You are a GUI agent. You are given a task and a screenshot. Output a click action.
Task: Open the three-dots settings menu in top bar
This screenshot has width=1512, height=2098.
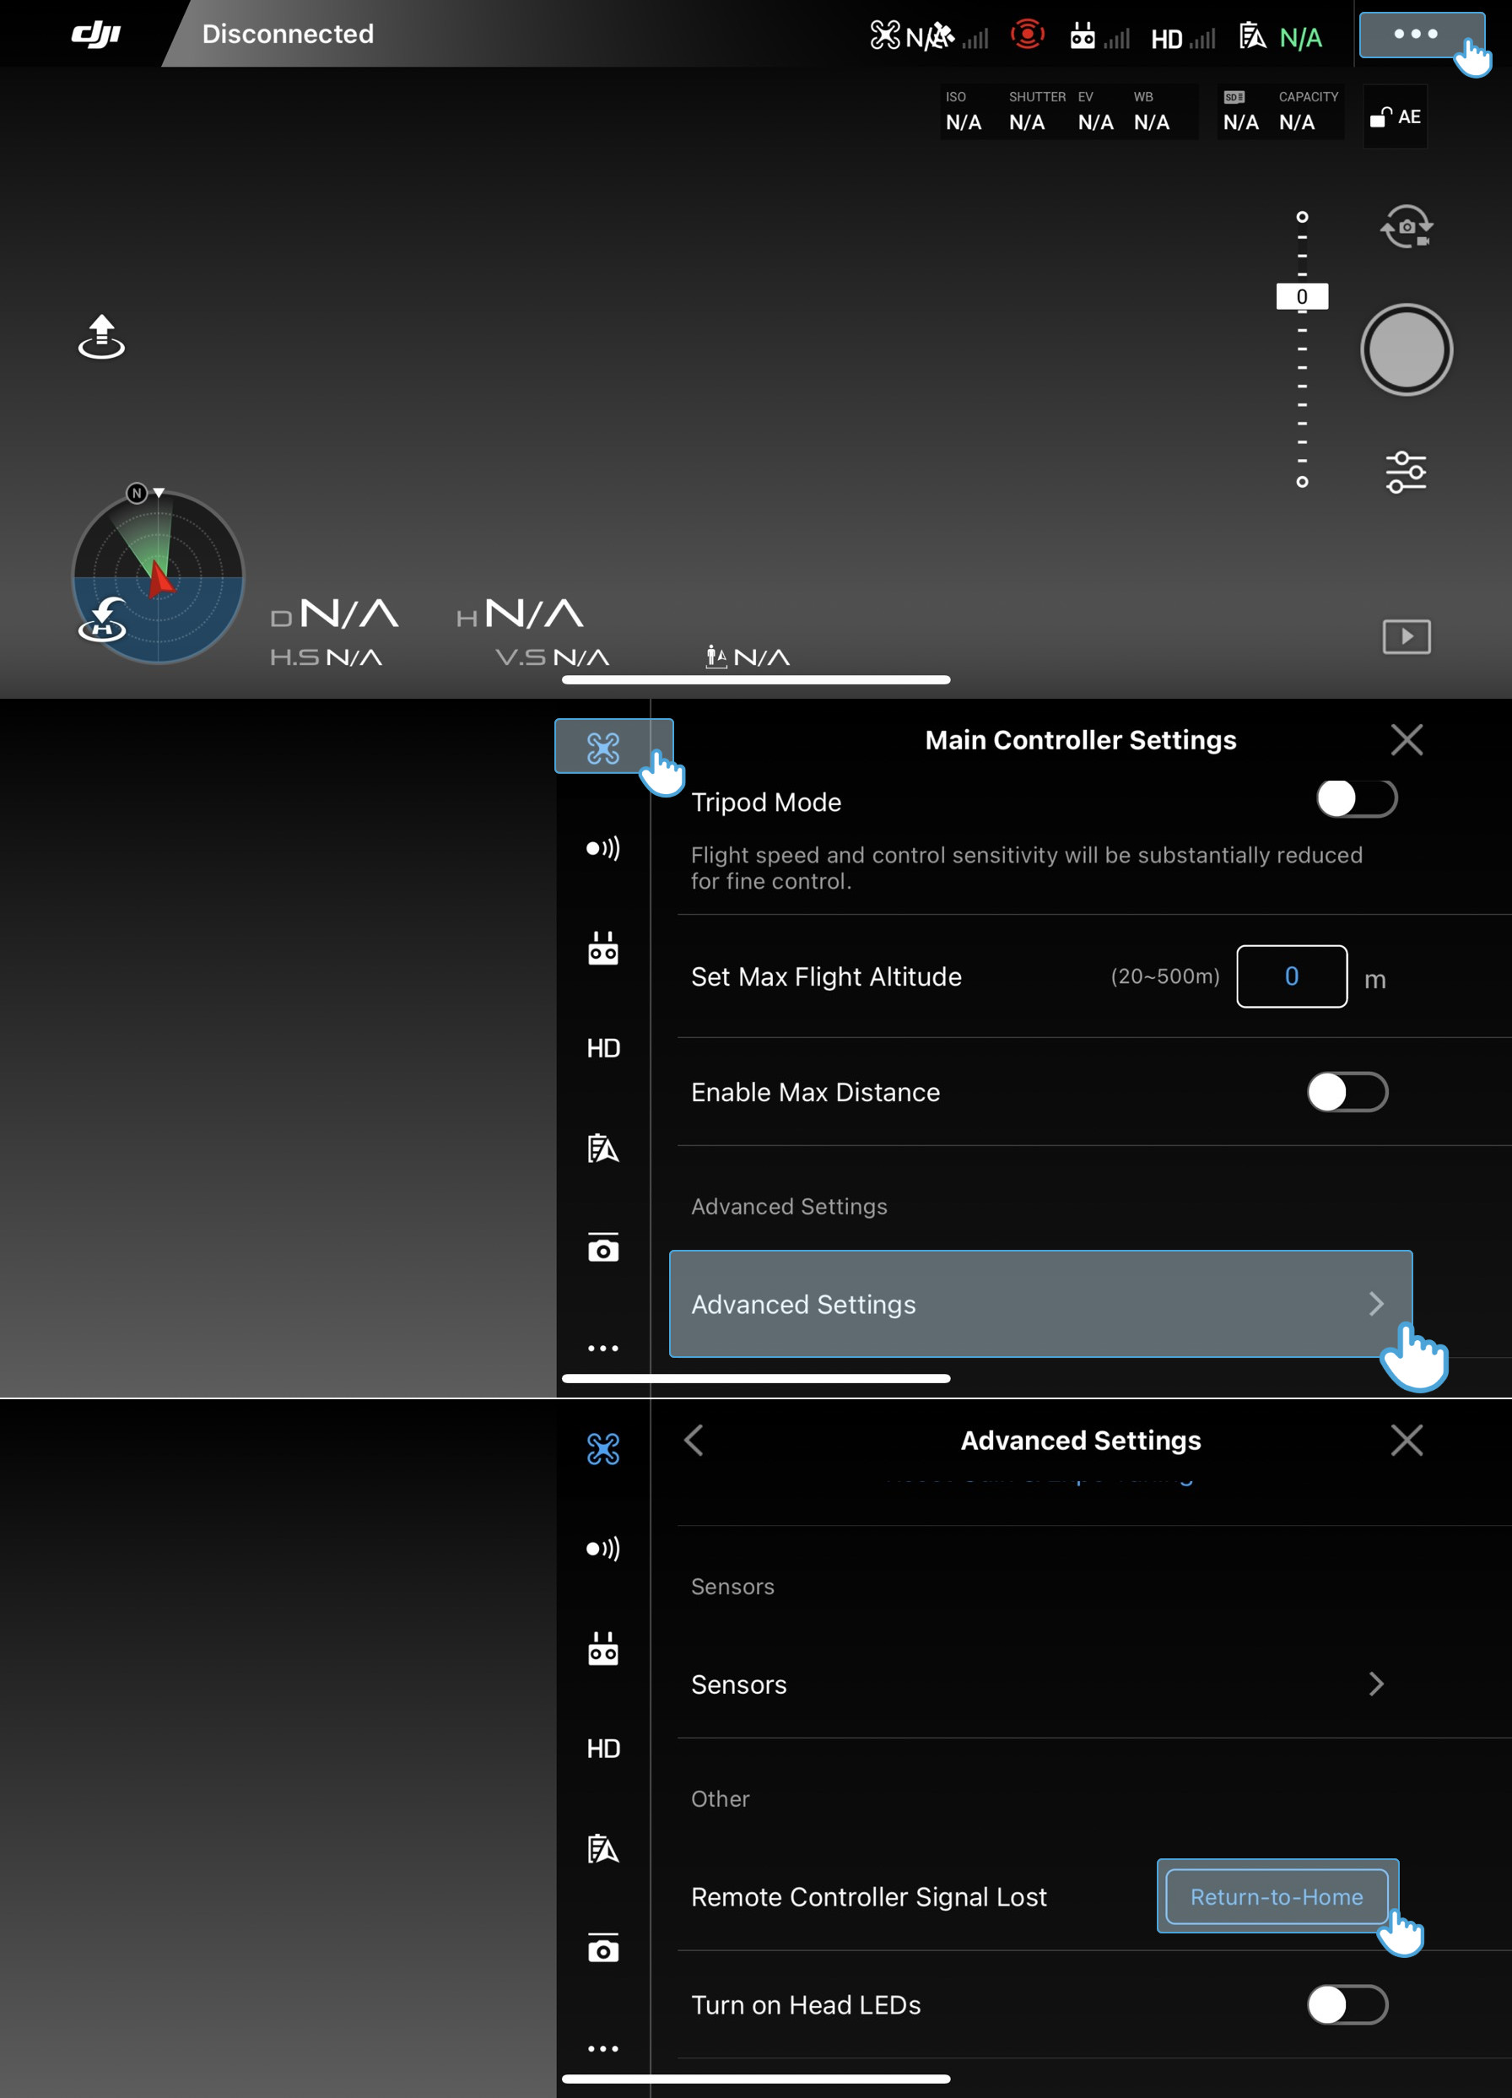coord(1415,35)
